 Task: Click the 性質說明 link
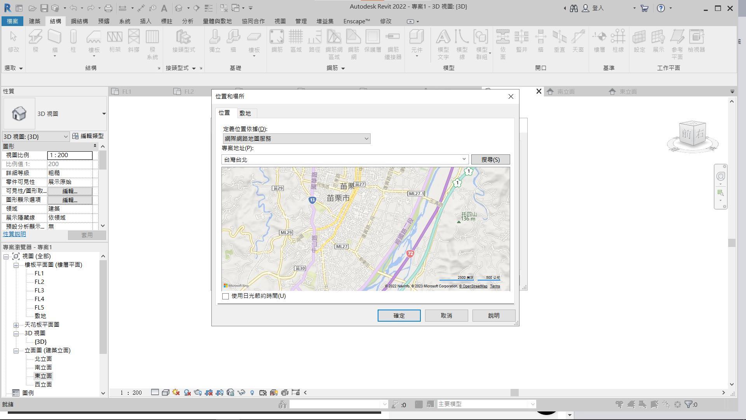[14, 234]
